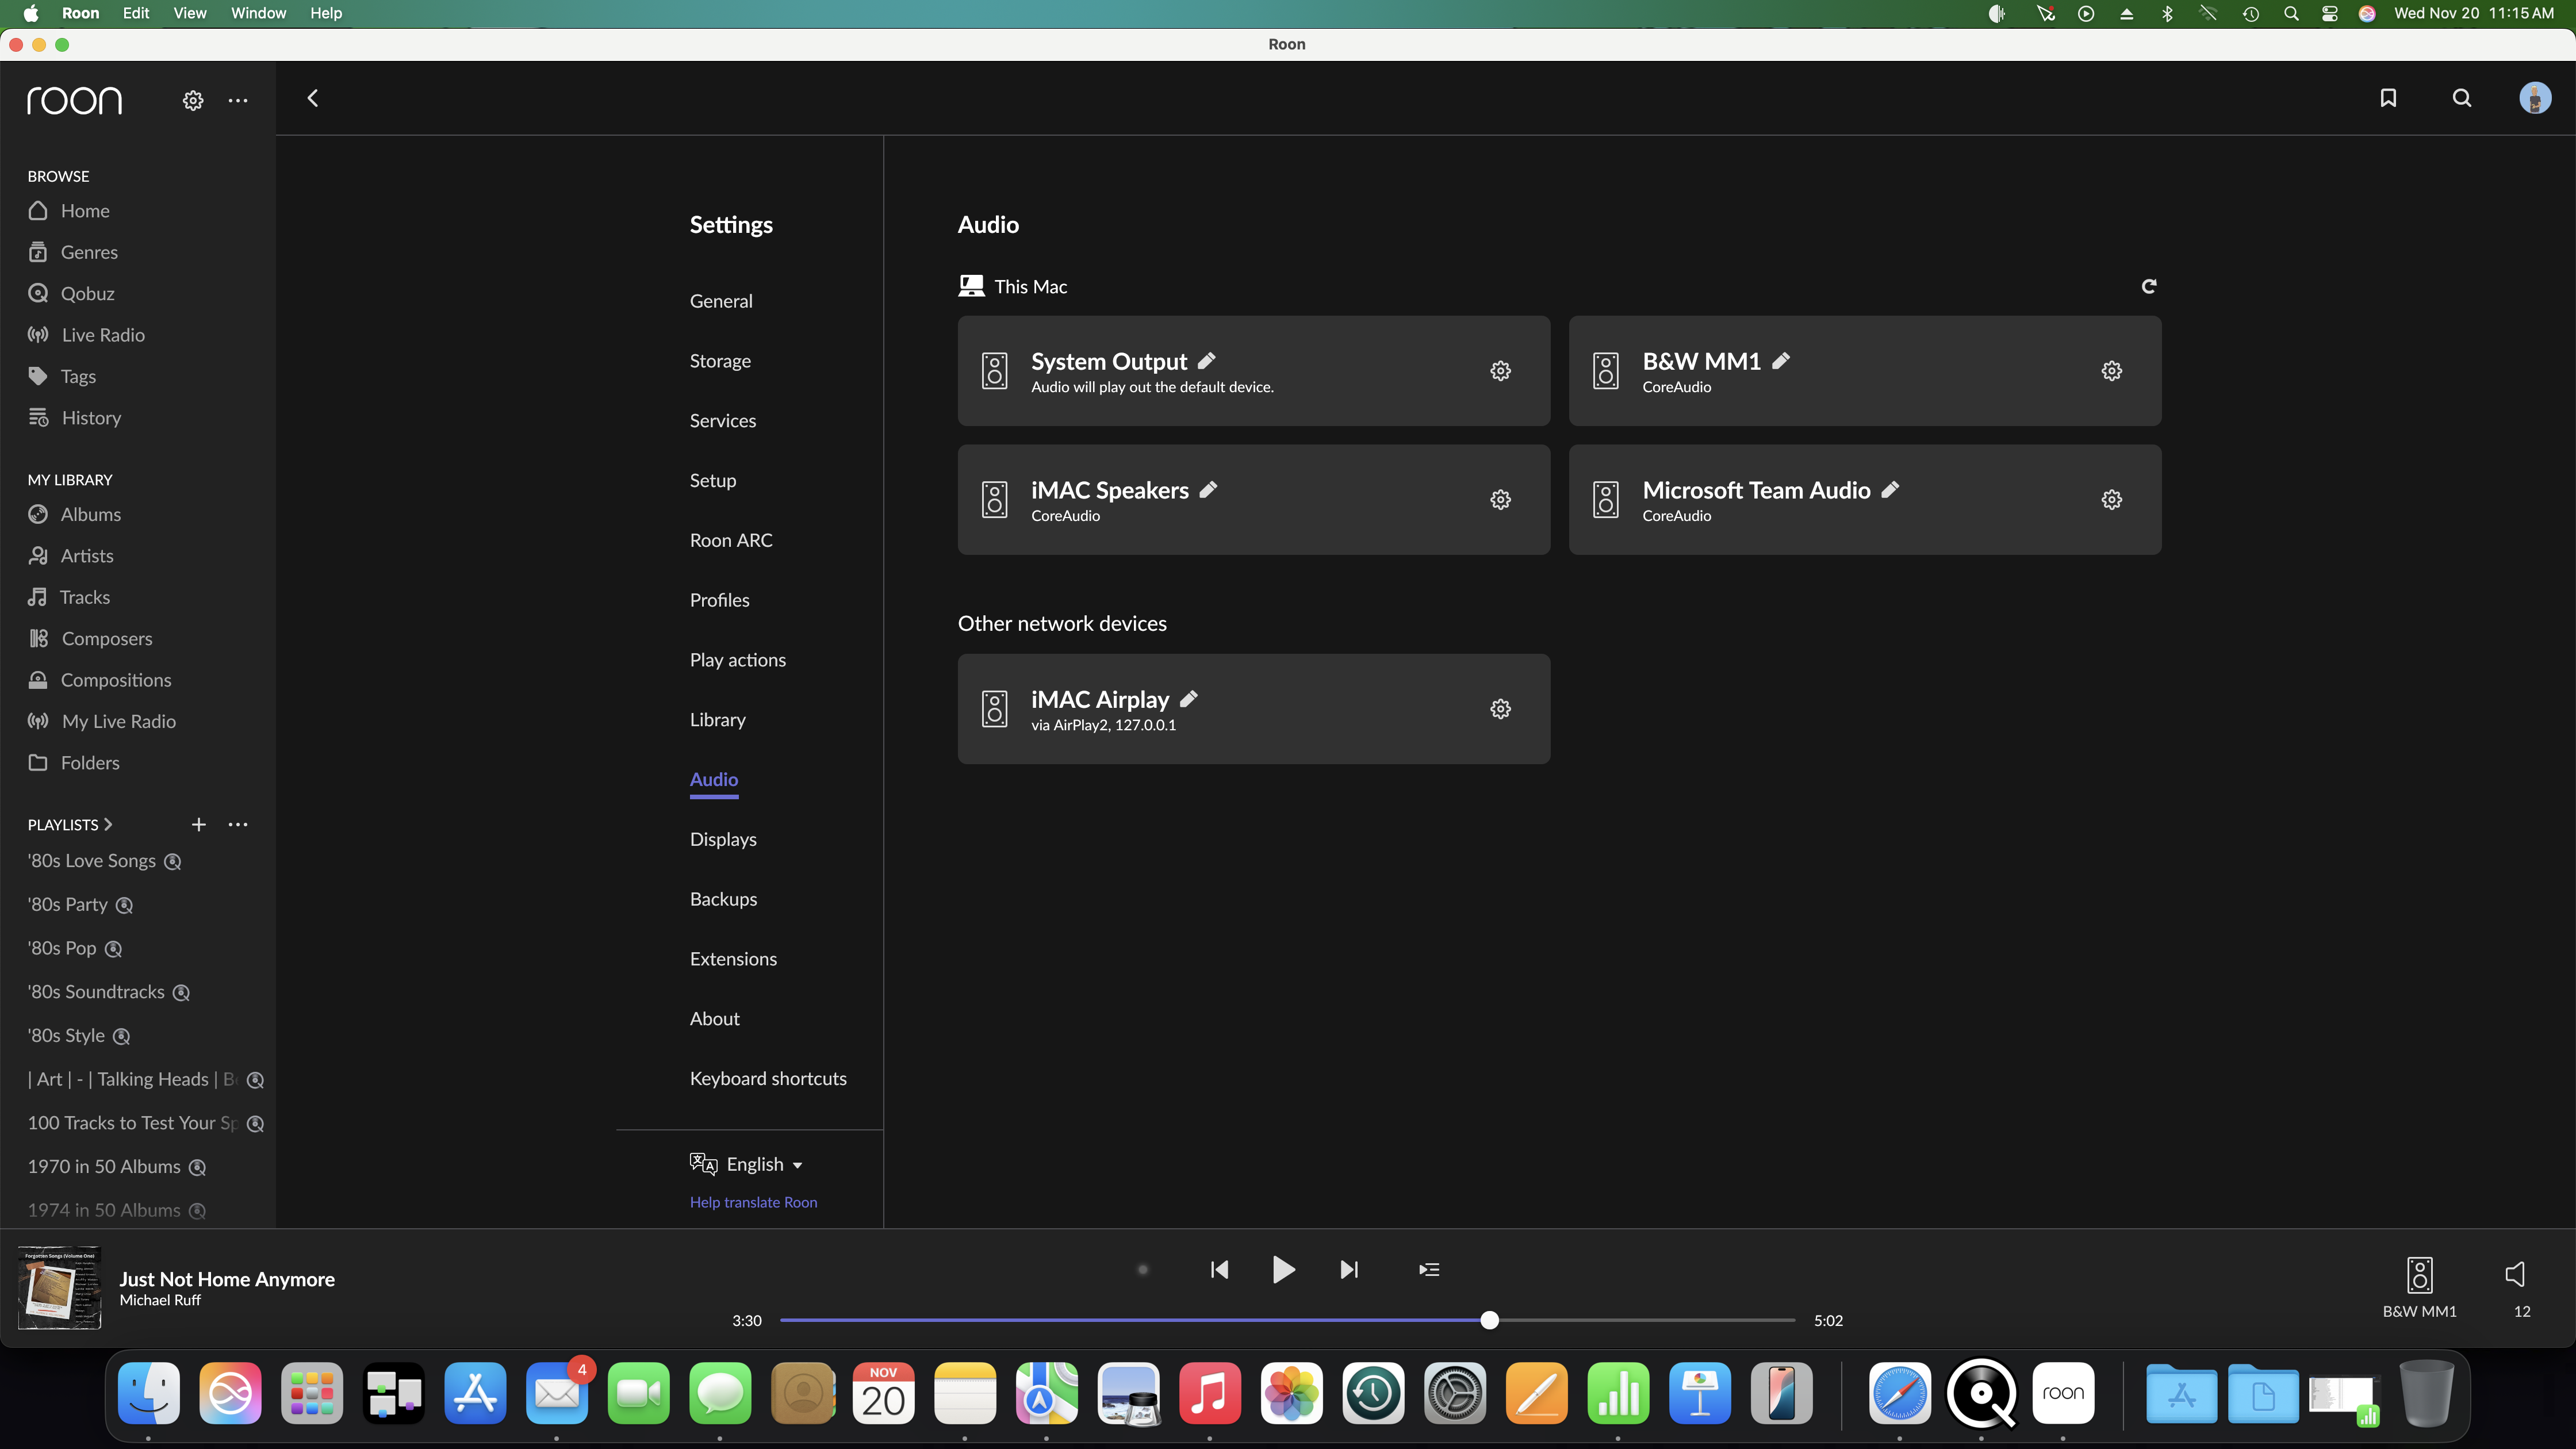This screenshot has width=2576, height=1449.
Task: Launch Music app from the Dock
Action: (1210, 1393)
